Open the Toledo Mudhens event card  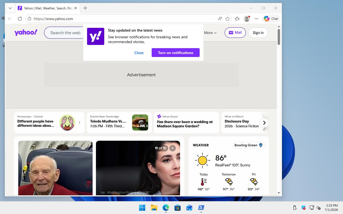click(x=119, y=123)
